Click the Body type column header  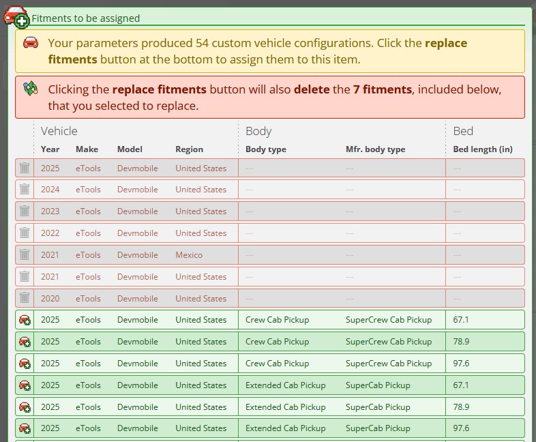(265, 149)
